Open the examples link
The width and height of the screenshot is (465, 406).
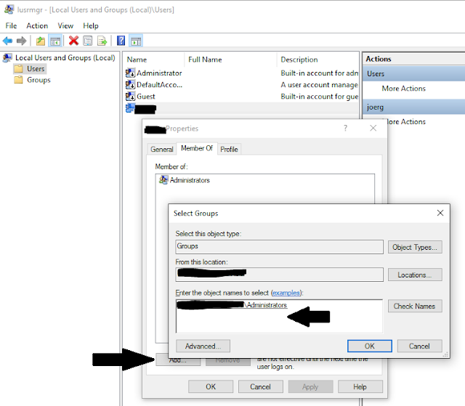point(286,293)
